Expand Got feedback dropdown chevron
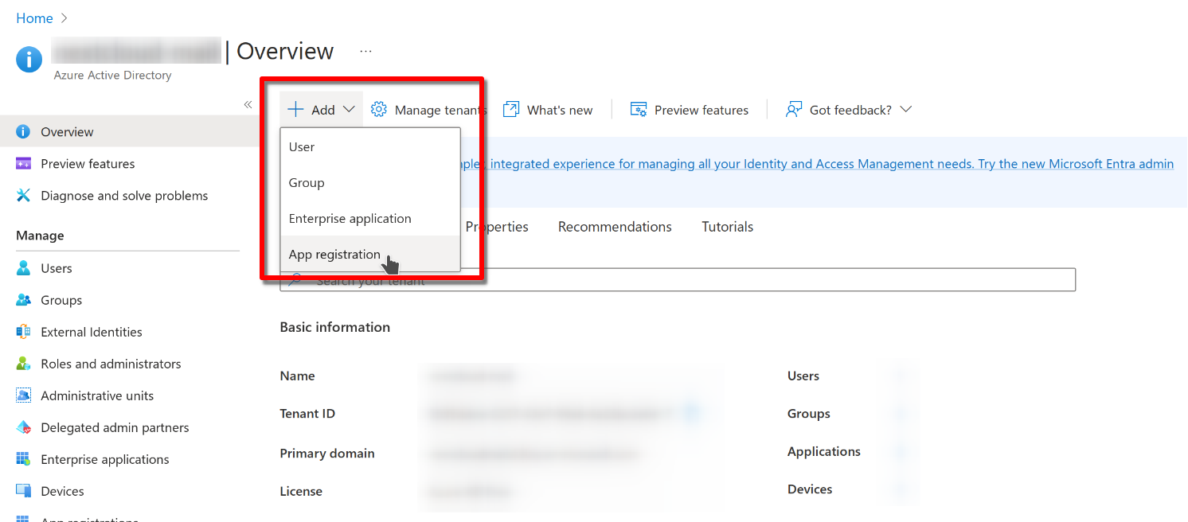Viewport: 1188px width, 522px height. pyautogui.click(x=905, y=110)
